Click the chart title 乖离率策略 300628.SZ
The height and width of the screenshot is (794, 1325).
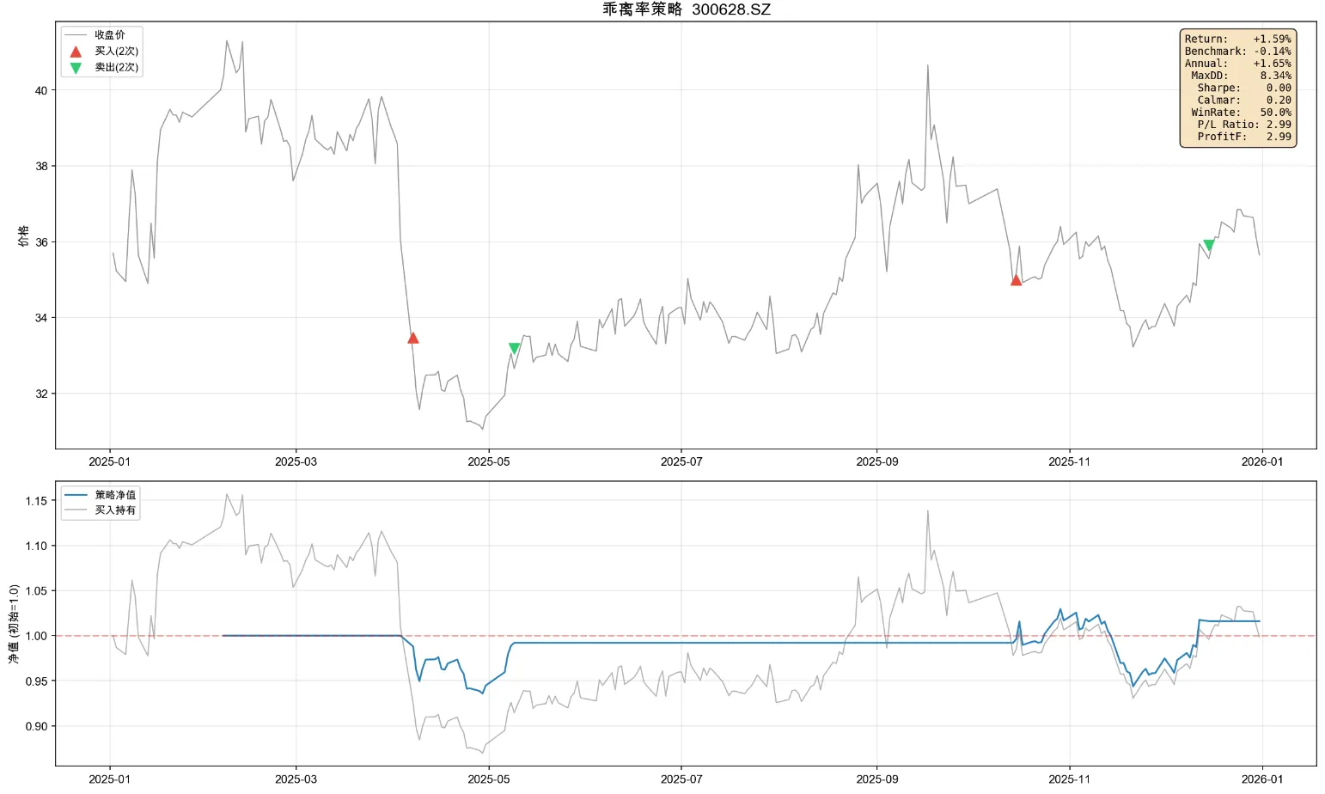click(x=686, y=9)
